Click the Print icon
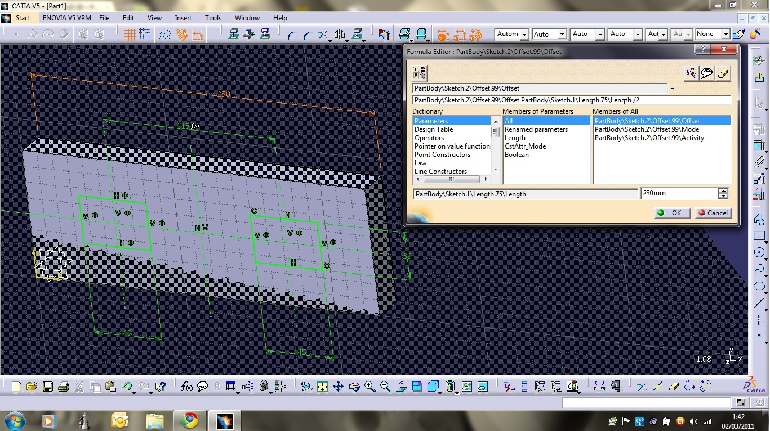770x431 pixels. [x=63, y=386]
